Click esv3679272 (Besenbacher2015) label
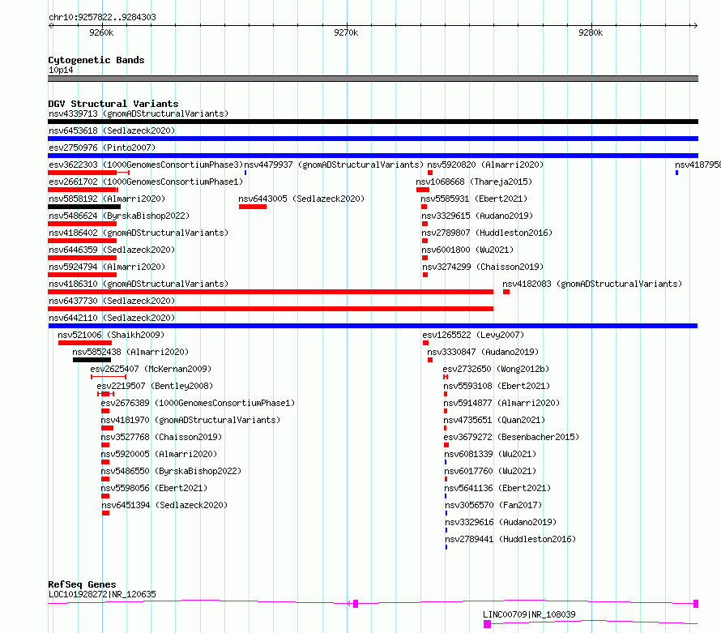This screenshot has width=721, height=633. click(x=511, y=437)
